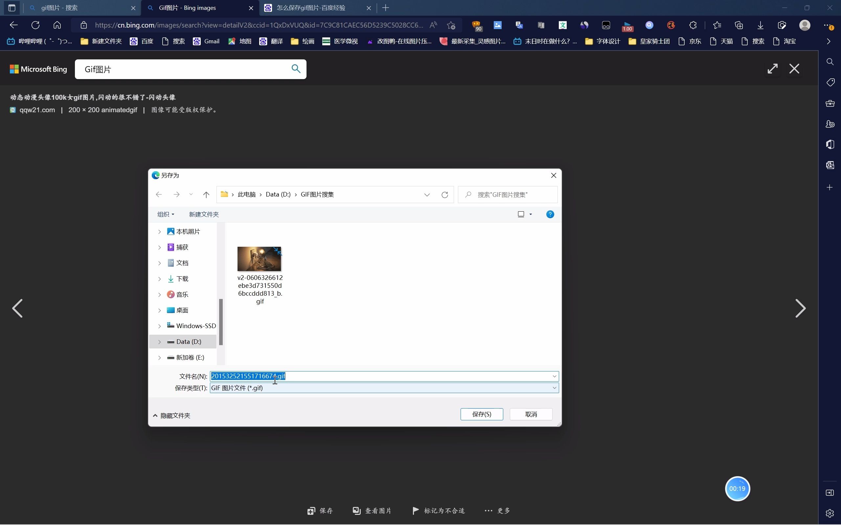This screenshot has height=525, width=841.
Task: Open the 保存类型 file type dropdown
Action: [554, 388]
